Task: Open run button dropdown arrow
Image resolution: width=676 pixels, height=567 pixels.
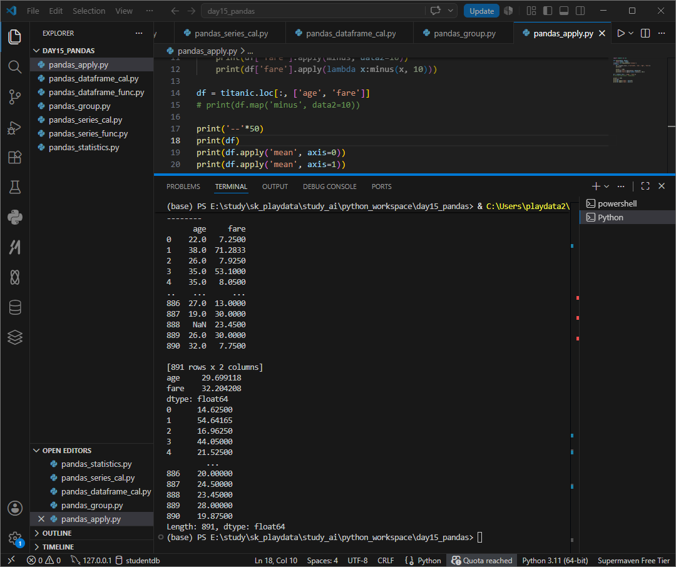Action: click(x=631, y=33)
